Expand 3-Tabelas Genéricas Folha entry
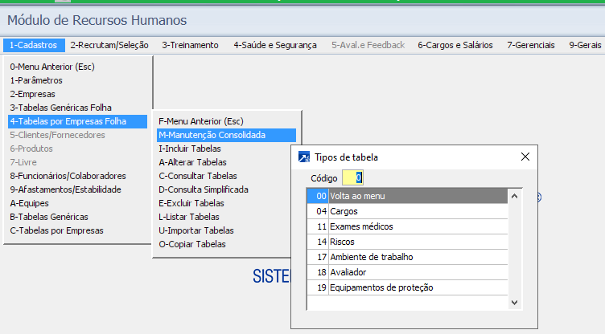This screenshot has height=334, width=605. (61, 108)
